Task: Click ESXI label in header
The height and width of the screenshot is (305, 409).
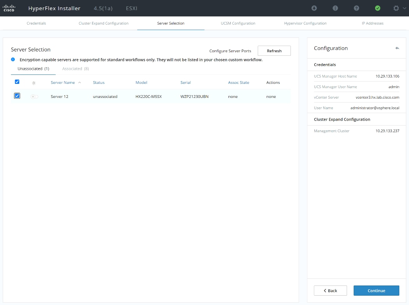Action: (x=131, y=8)
